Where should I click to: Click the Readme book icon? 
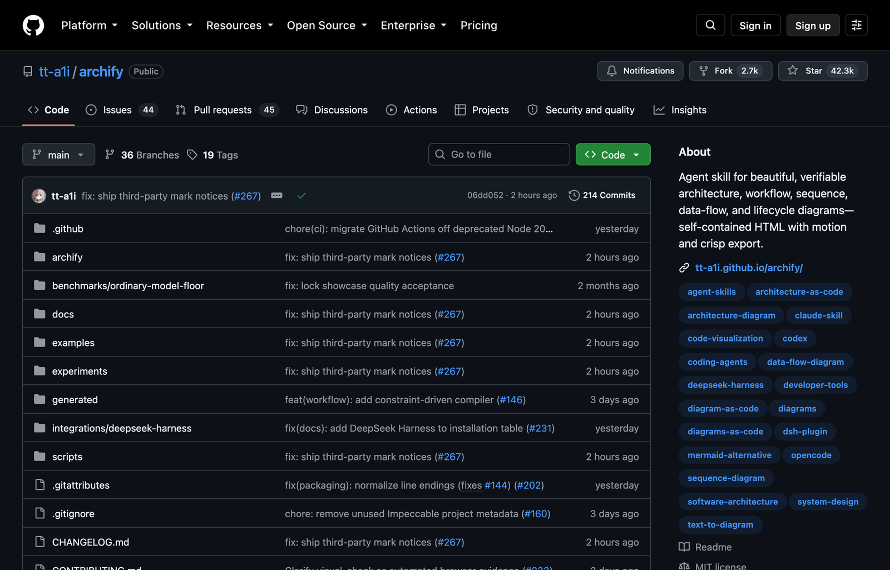pos(684,547)
